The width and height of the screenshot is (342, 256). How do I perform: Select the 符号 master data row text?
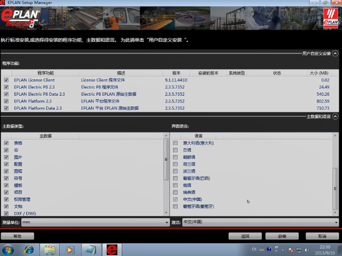point(18,178)
